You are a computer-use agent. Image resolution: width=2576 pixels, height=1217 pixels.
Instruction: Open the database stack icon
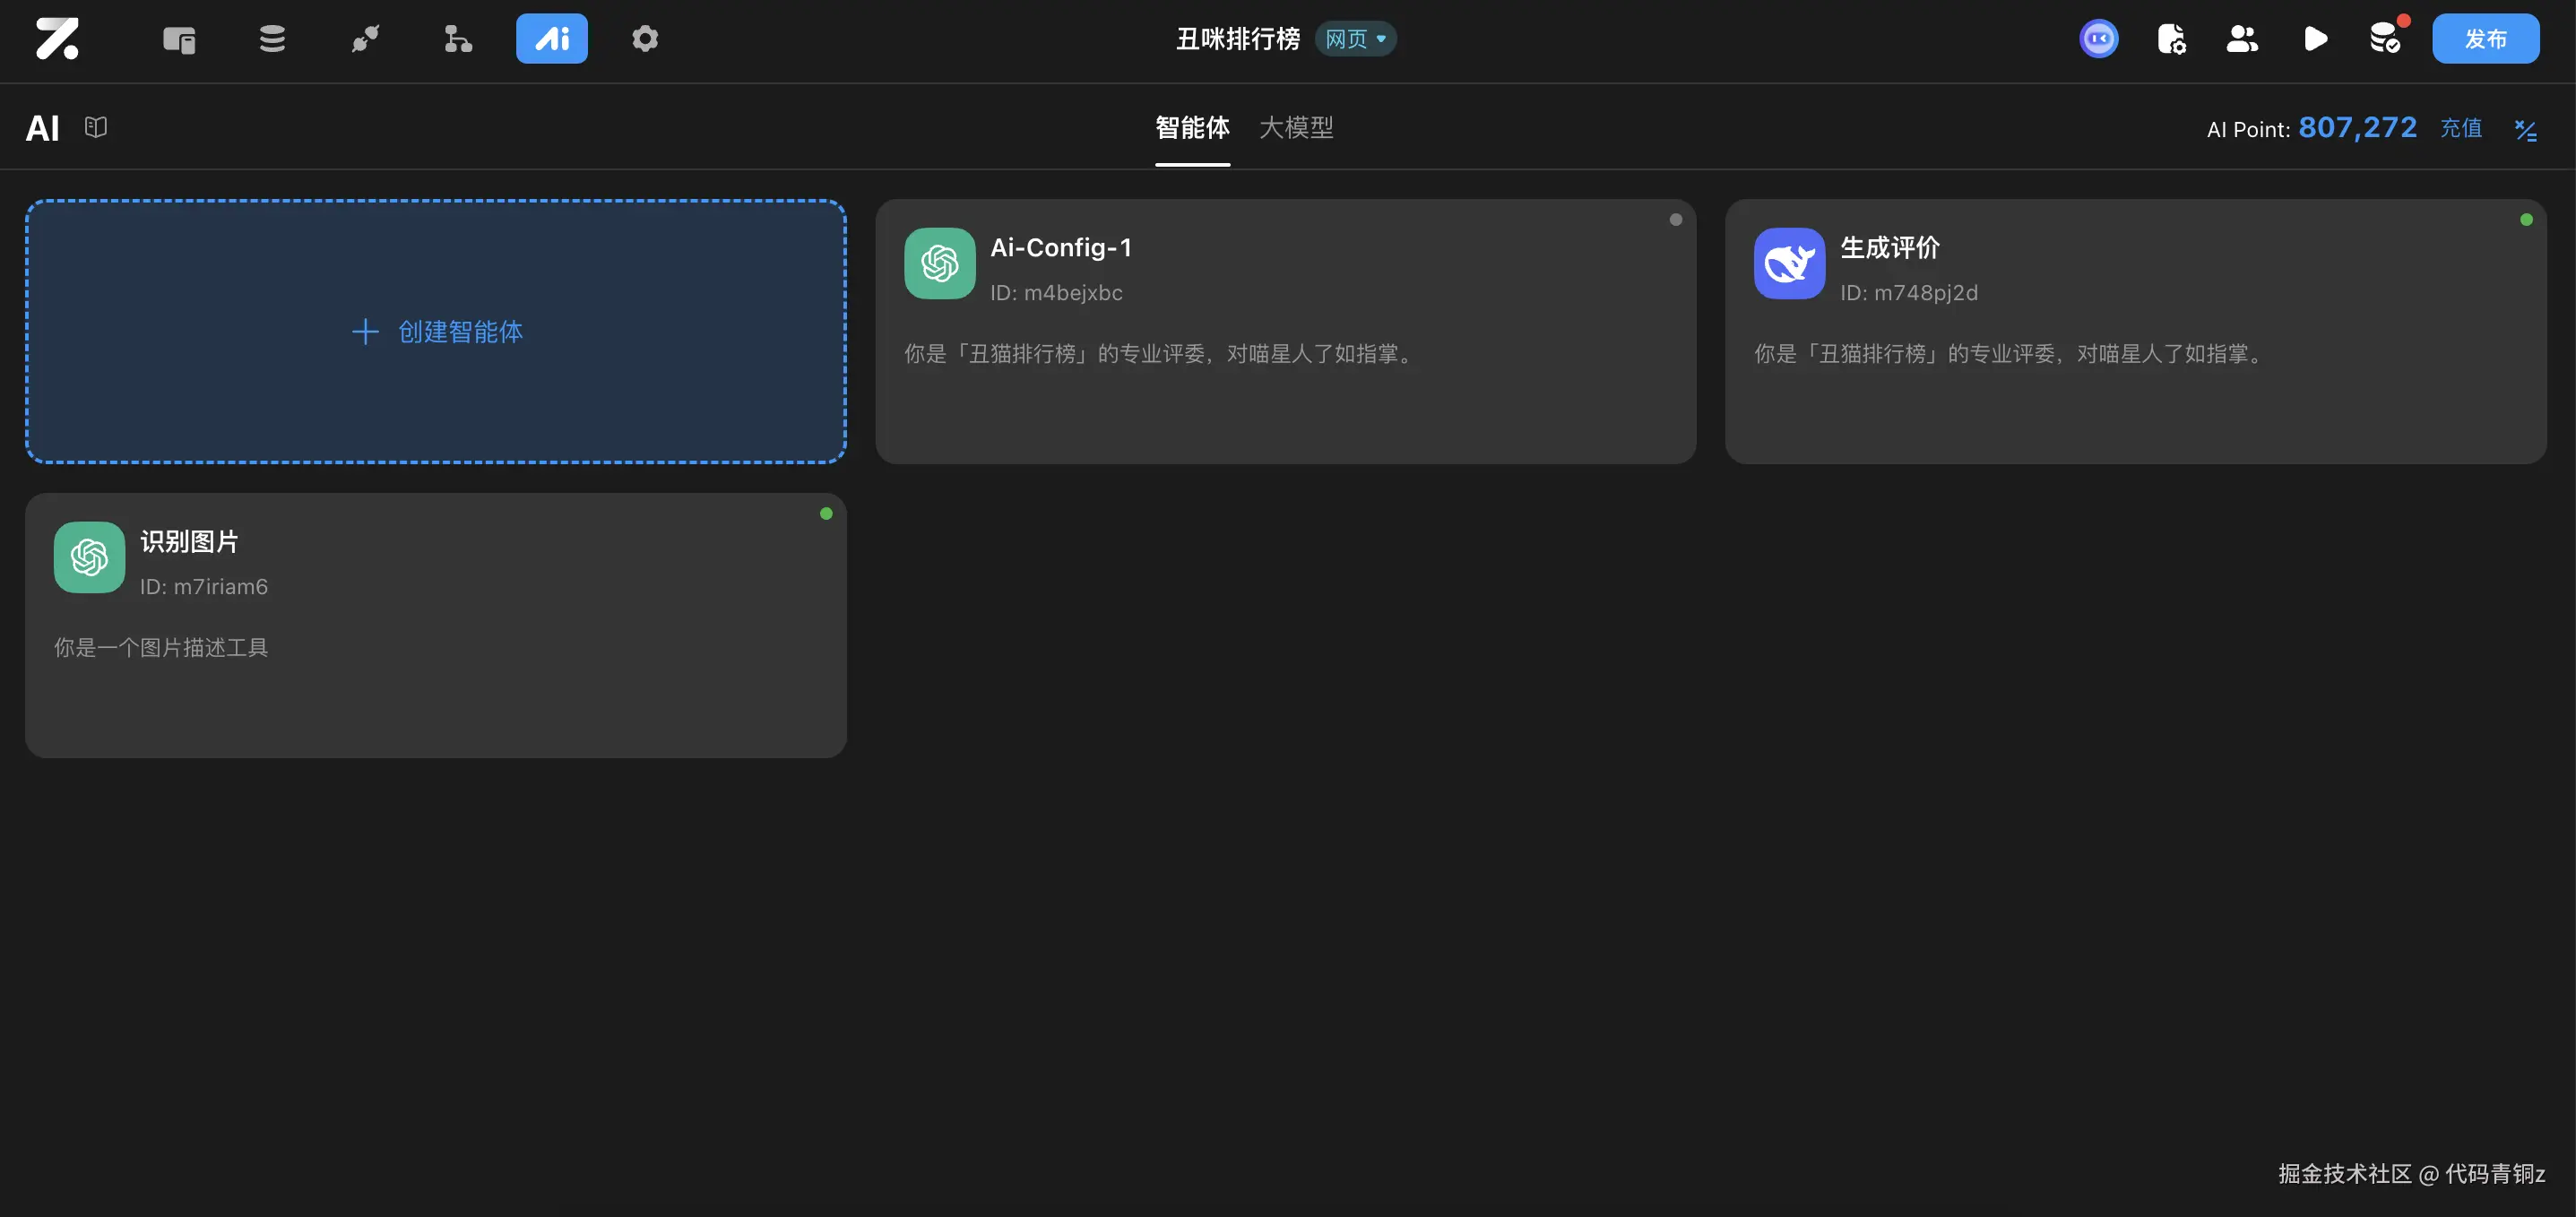[272, 39]
